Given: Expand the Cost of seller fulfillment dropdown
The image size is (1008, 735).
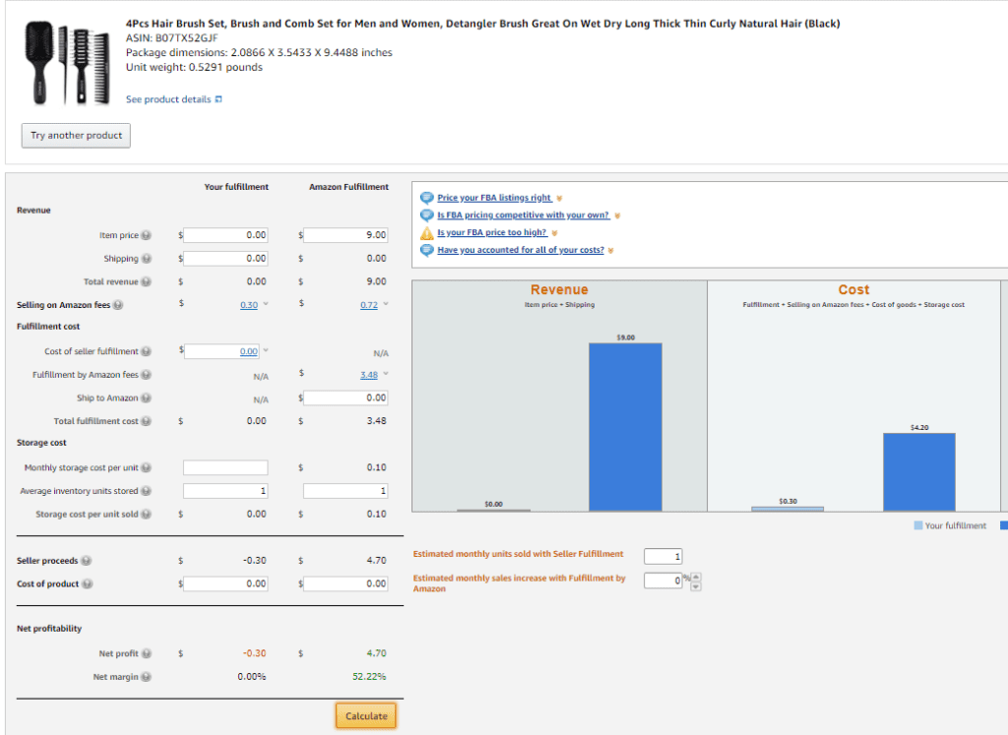Looking at the screenshot, I should 265,350.
